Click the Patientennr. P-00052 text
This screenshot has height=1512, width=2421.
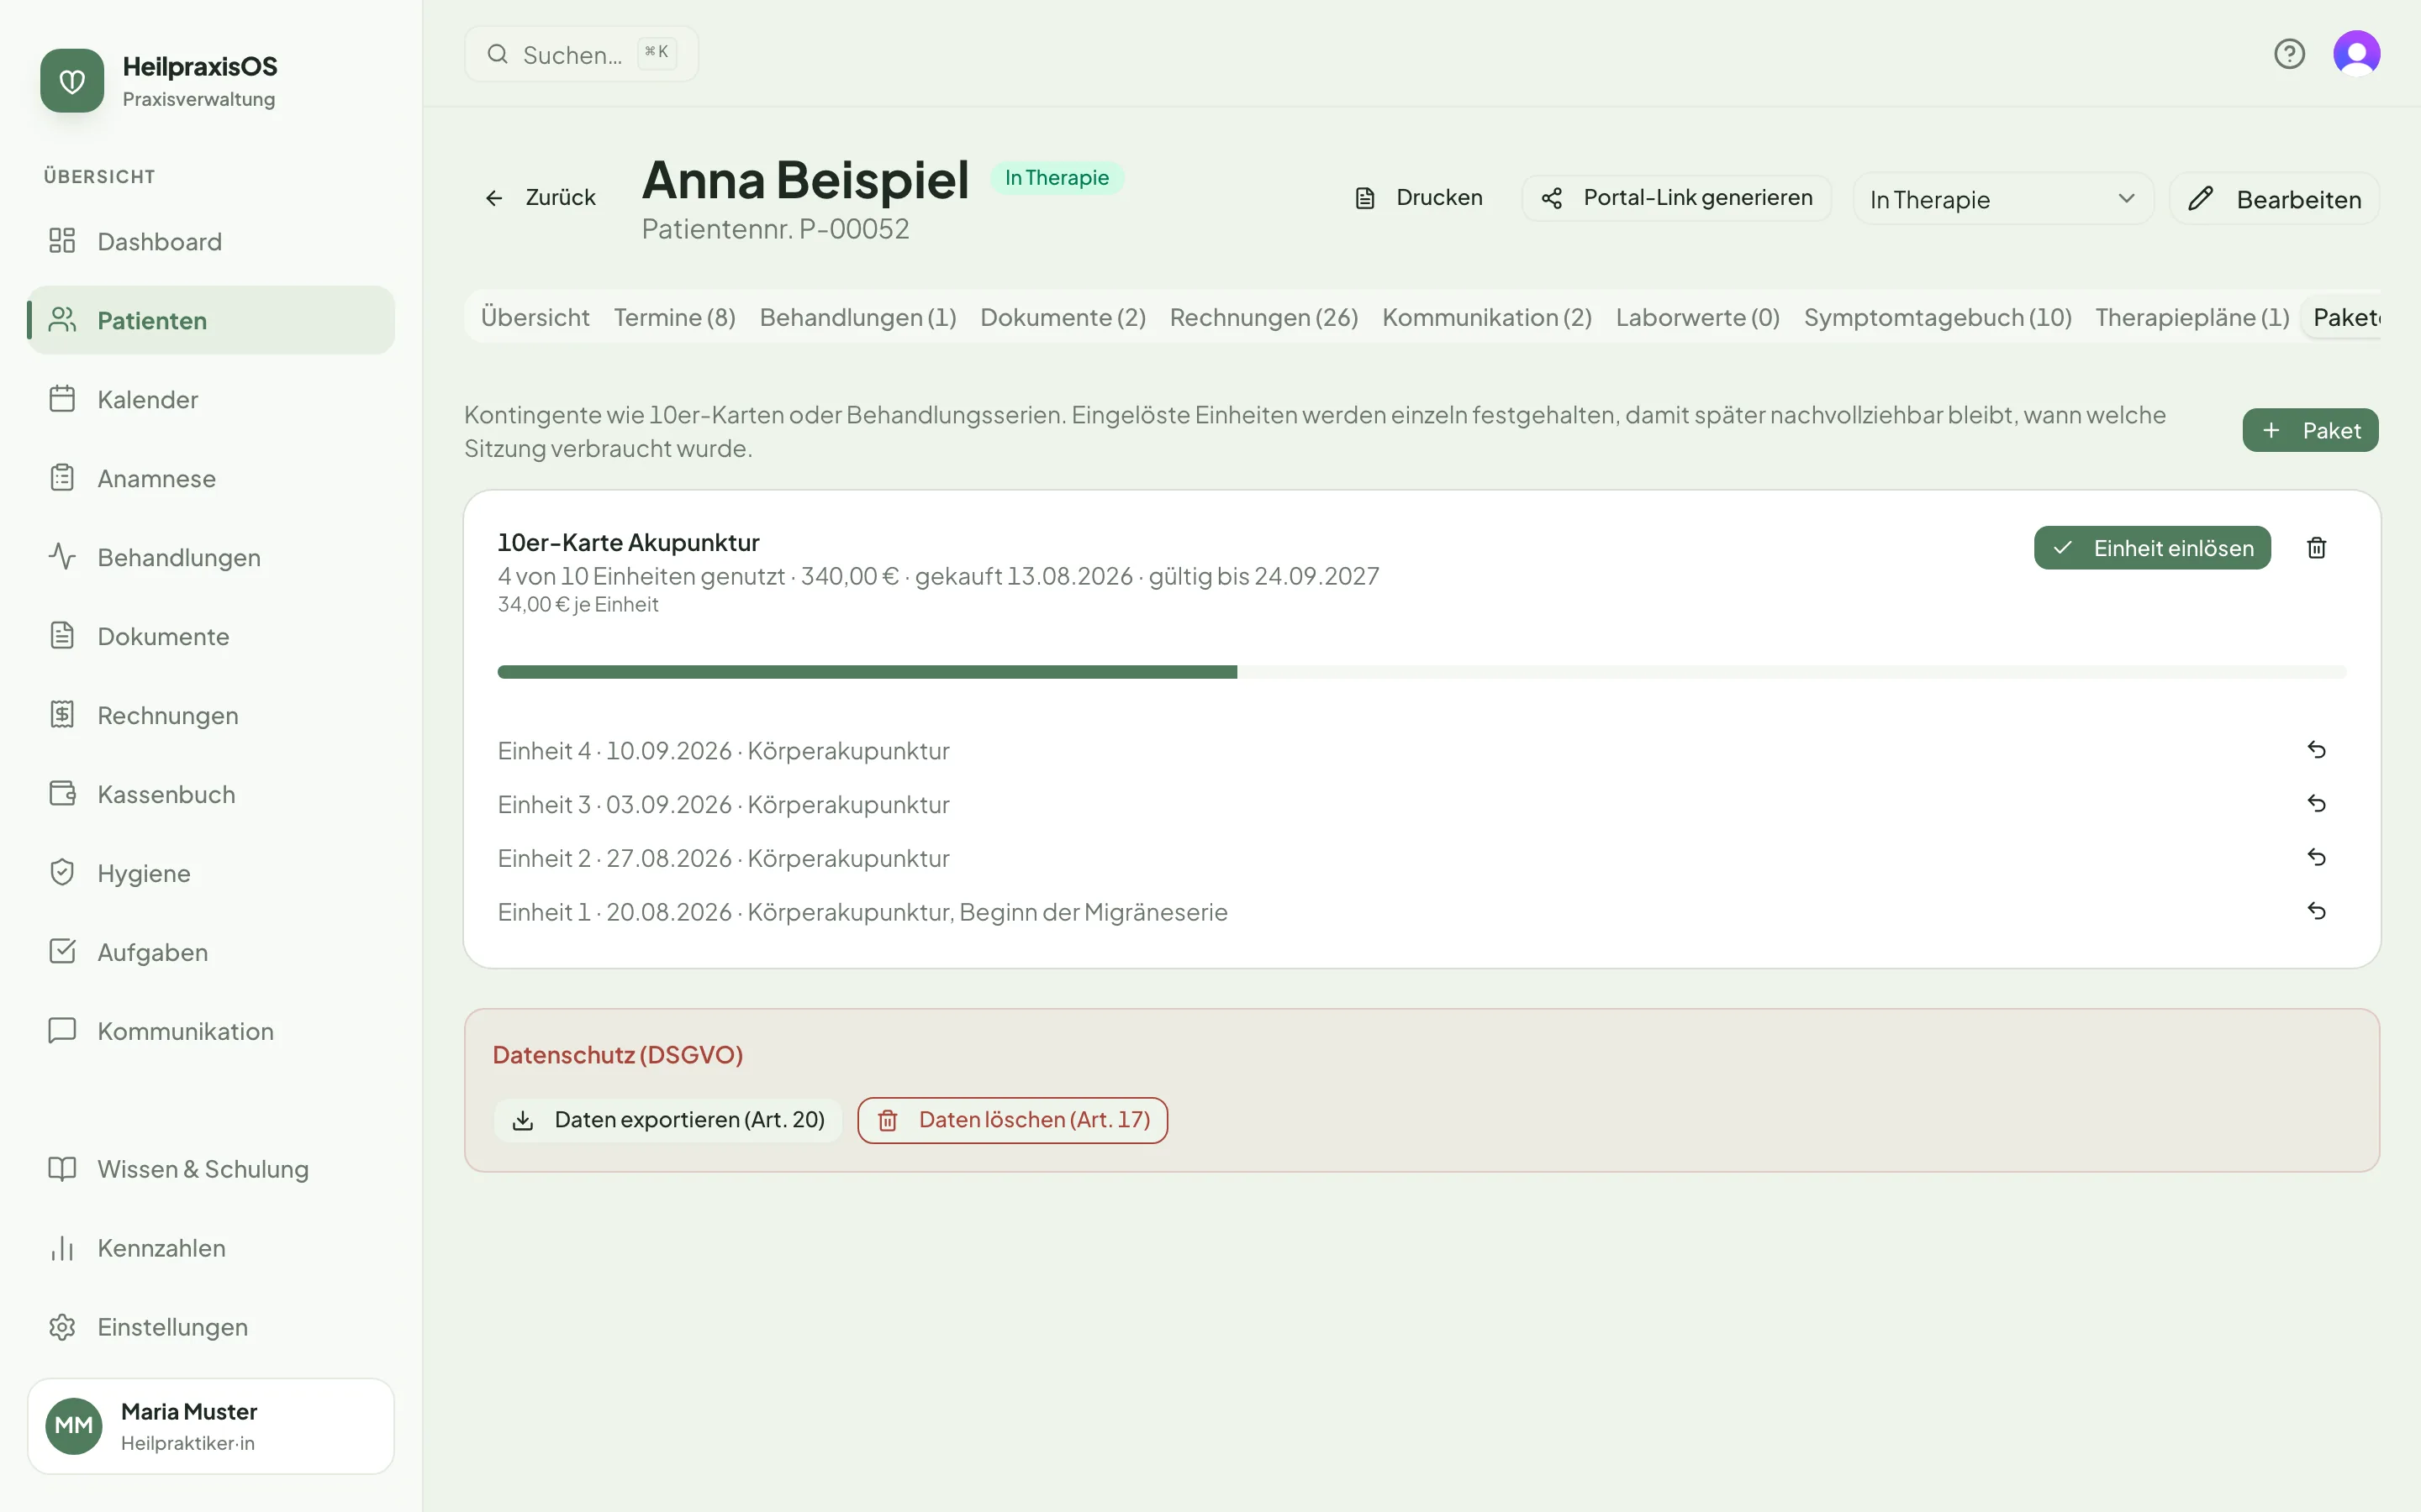pyautogui.click(x=775, y=229)
